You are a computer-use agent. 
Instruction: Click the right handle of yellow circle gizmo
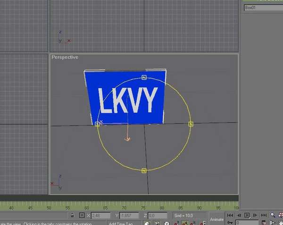click(x=191, y=124)
